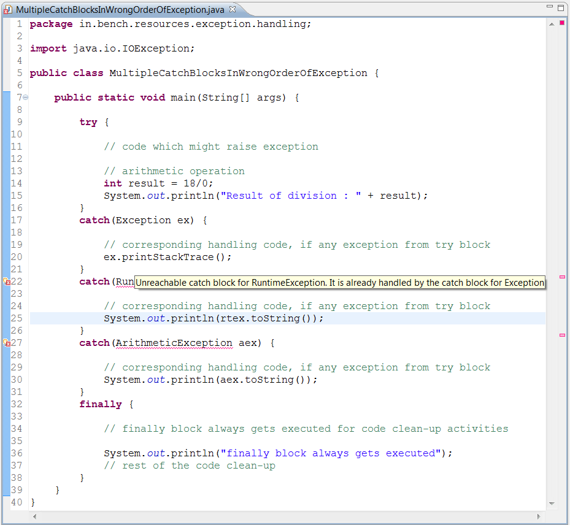Select the MultipleCatchBlocksInWrongOrderOfException.java tab
The width and height of the screenshot is (570, 525).
coord(117,10)
